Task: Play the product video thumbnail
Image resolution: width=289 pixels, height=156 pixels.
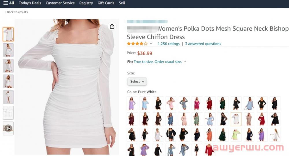Action: (x=8, y=128)
